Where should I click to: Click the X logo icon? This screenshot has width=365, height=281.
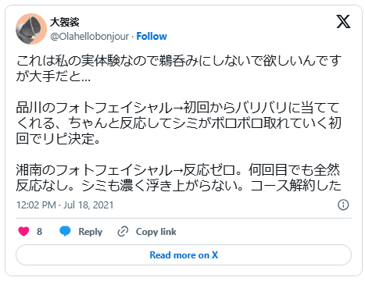(343, 22)
